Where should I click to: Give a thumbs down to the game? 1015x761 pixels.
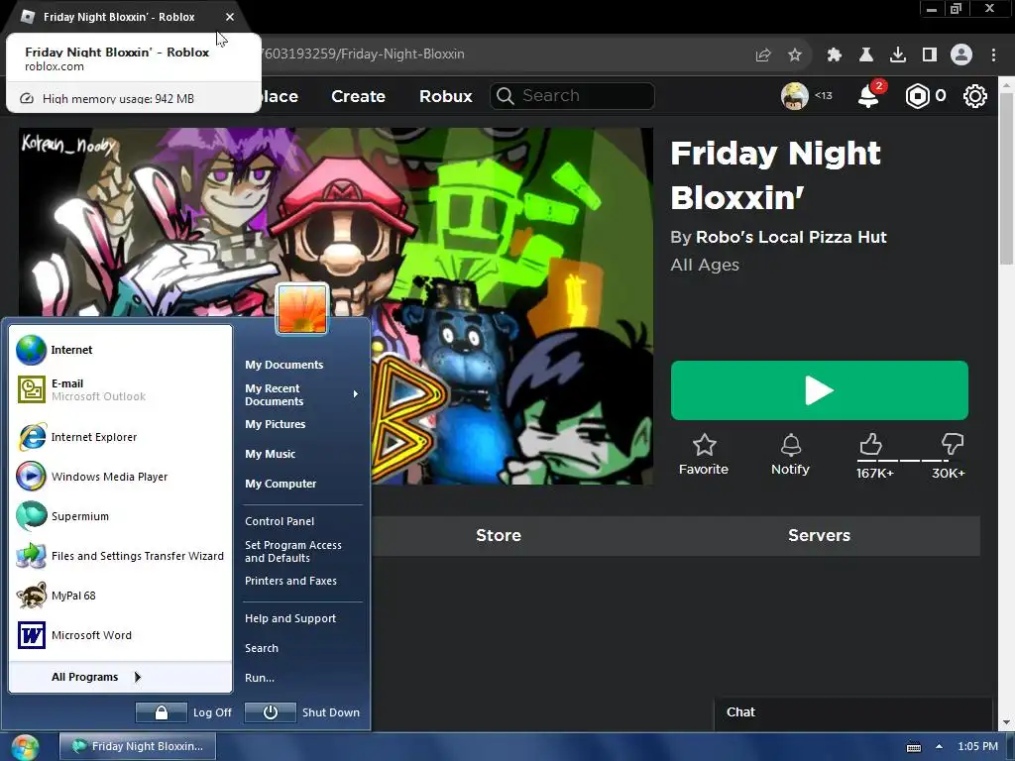point(952,445)
